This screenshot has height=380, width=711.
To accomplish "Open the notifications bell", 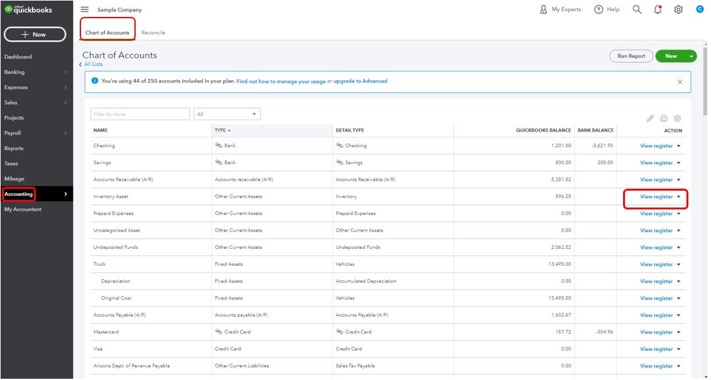I will 658,9.
